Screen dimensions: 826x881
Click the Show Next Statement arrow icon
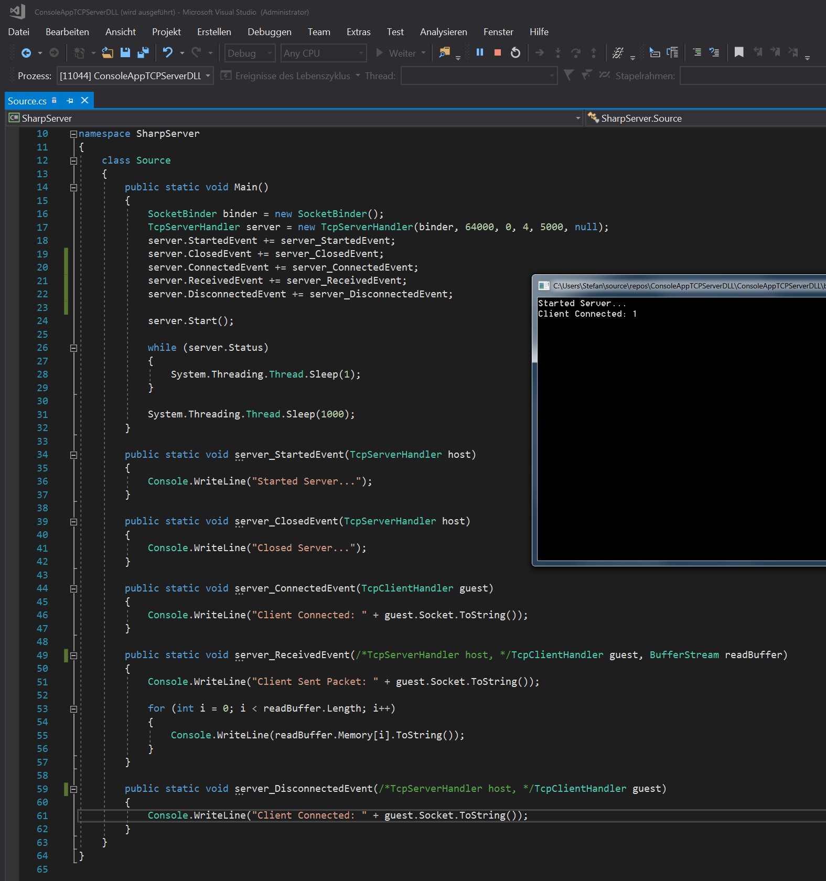tap(540, 52)
